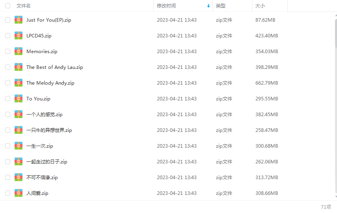Click the zip icon for The Best of Andy Lau.zip
This screenshot has width=337, height=213.
point(19,67)
